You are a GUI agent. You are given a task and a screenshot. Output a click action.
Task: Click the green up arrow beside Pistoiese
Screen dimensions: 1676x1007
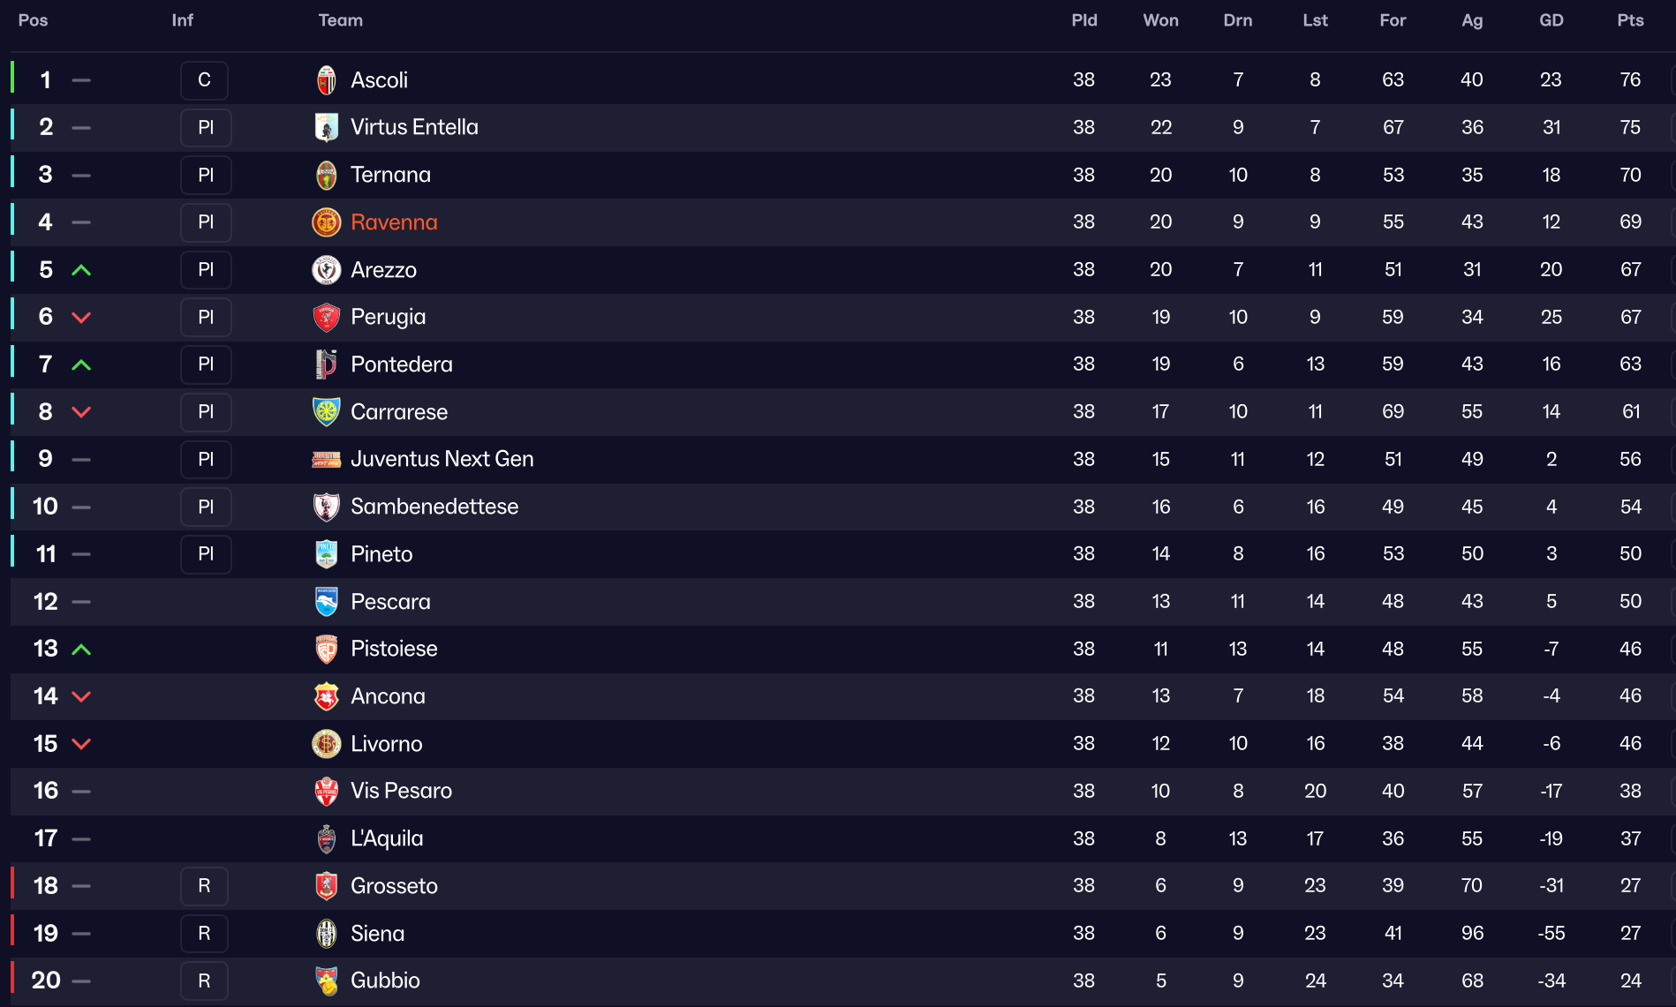[81, 650]
